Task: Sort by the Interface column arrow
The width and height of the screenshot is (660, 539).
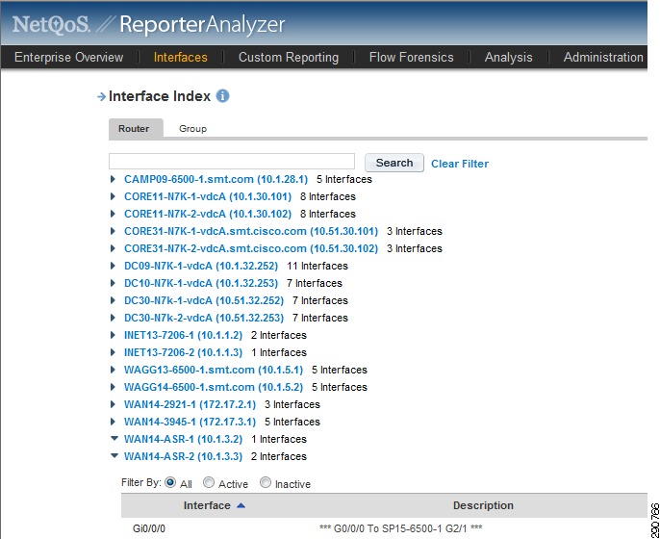Action: point(241,505)
